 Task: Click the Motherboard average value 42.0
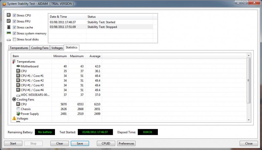(97, 66)
